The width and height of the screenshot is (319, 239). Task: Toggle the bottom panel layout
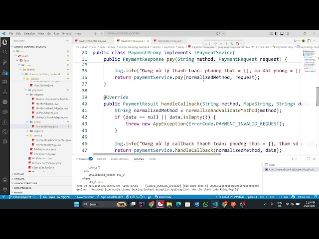[x=282, y=33]
